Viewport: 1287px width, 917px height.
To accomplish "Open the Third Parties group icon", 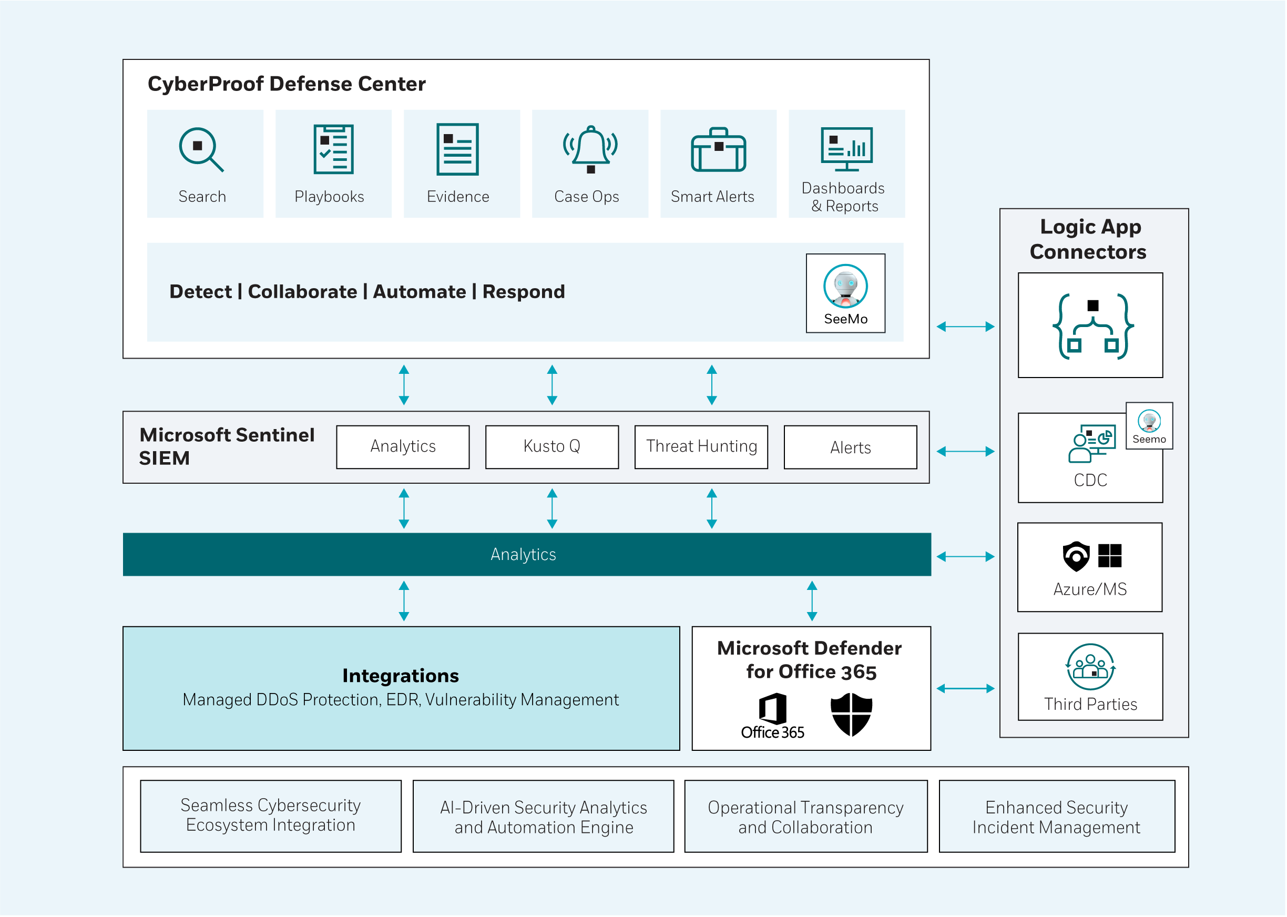I will tap(1090, 667).
